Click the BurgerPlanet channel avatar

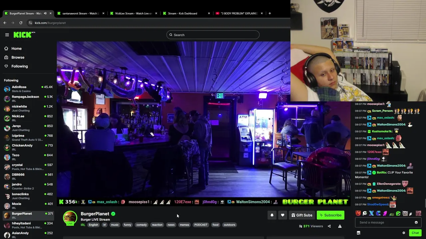[x=70, y=218]
